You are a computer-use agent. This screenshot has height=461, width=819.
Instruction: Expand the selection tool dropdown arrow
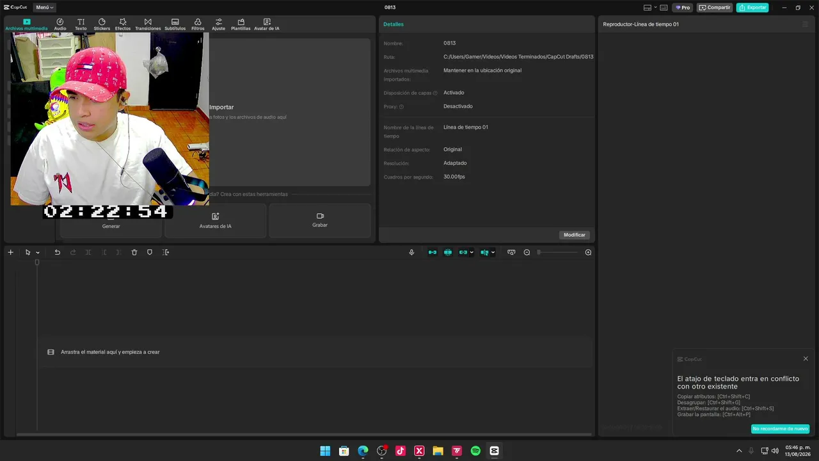[38, 252]
